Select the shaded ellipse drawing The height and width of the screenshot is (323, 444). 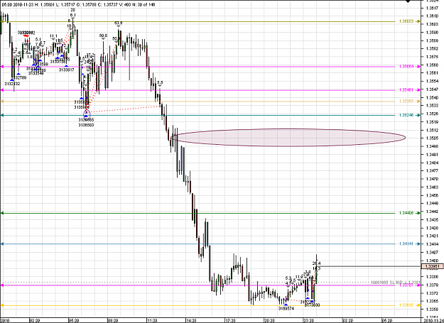(288, 138)
